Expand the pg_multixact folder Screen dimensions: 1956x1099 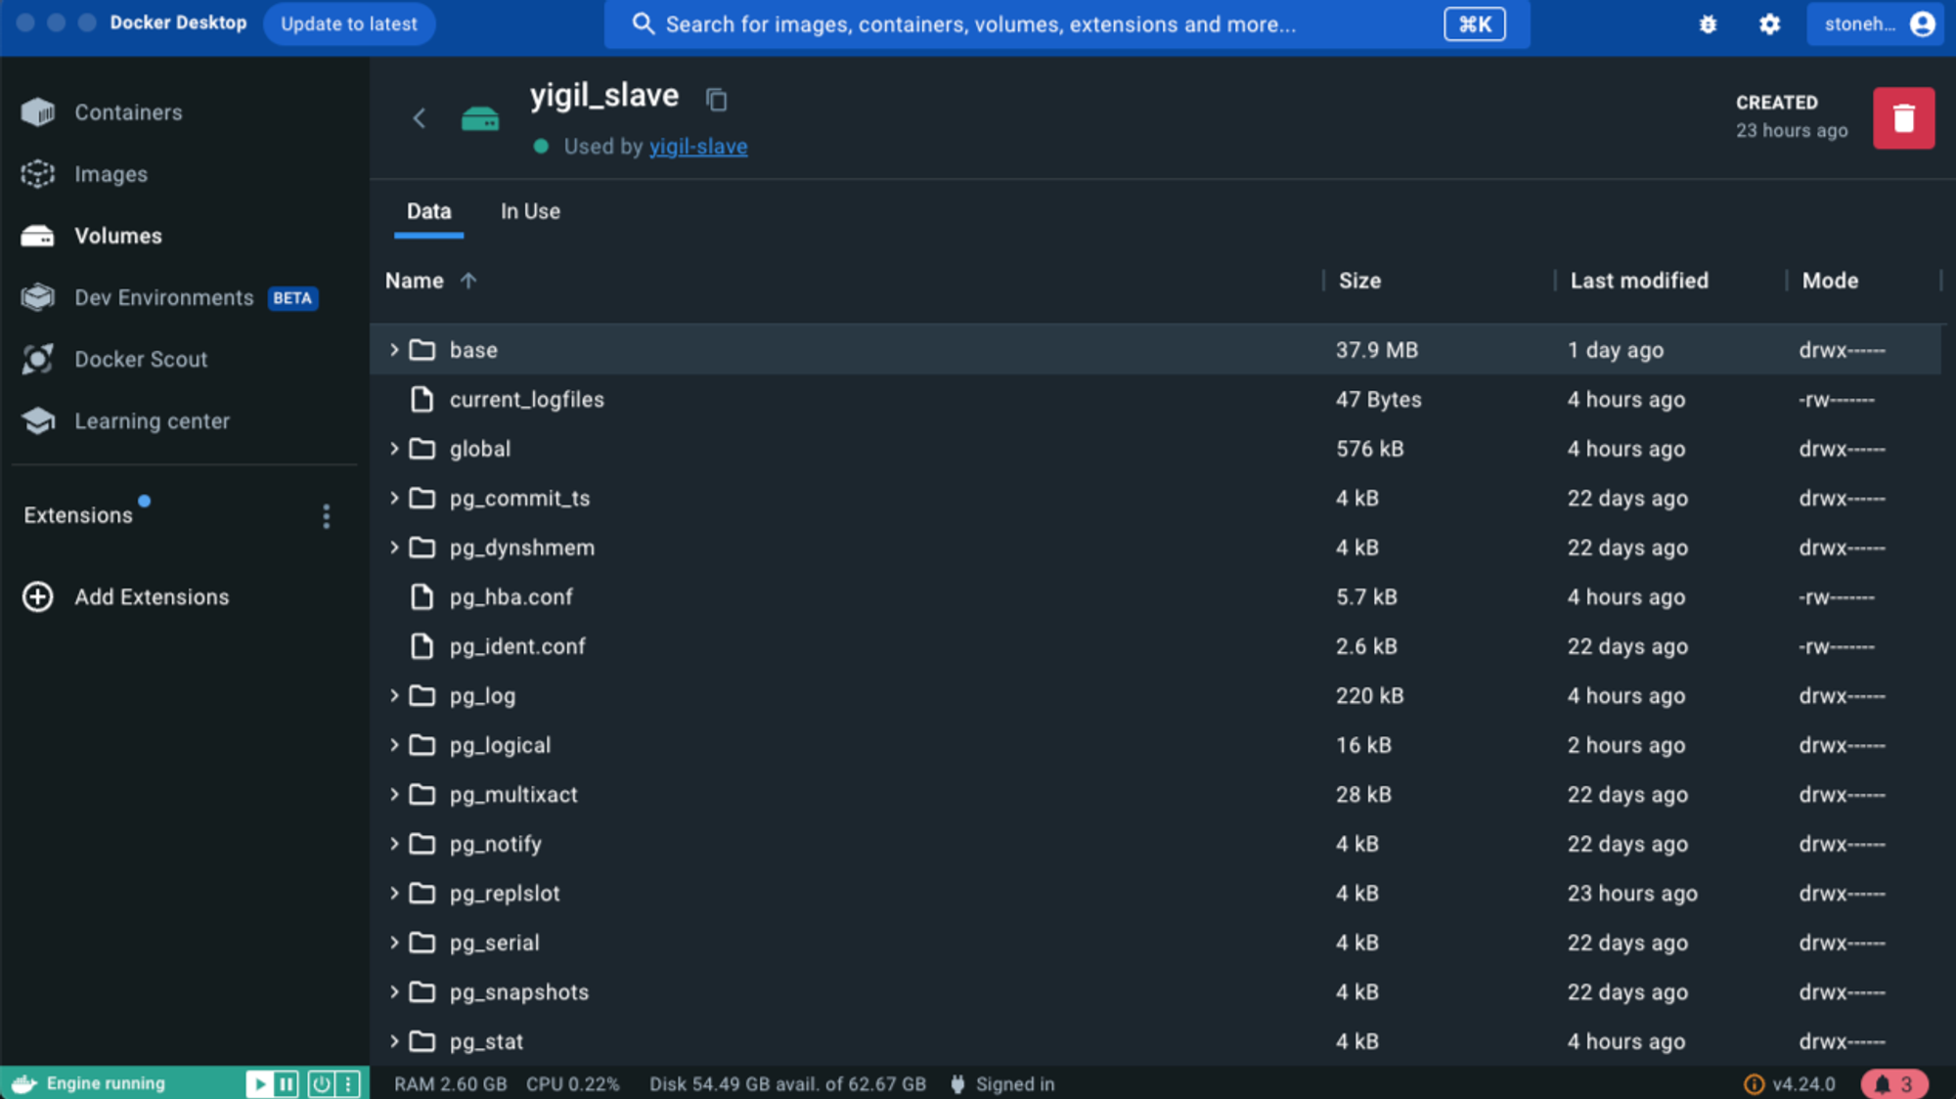pyautogui.click(x=394, y=794)
